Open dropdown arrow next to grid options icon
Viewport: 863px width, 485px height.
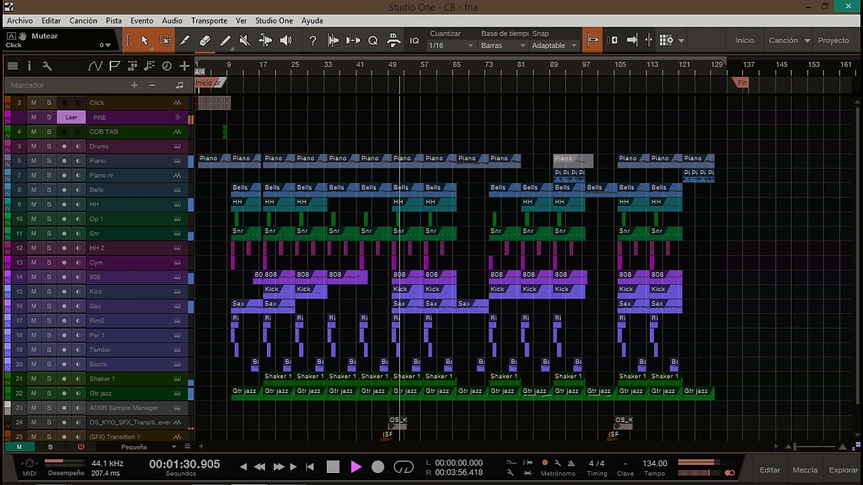coord(681,40)
